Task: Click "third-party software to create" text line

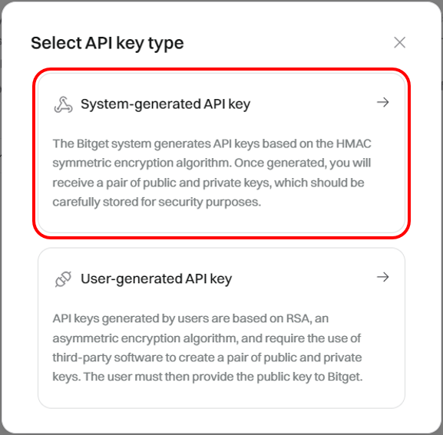Action: (207, 358)
